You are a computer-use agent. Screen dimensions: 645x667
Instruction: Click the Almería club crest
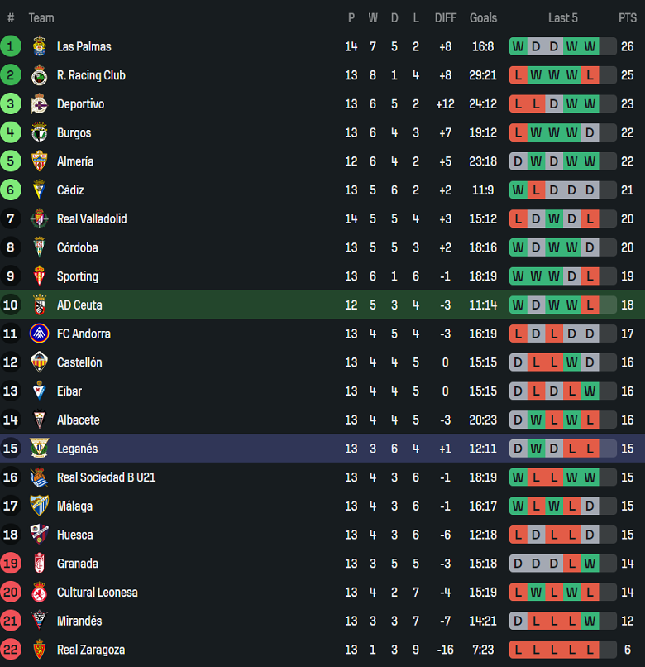point(39,161)
